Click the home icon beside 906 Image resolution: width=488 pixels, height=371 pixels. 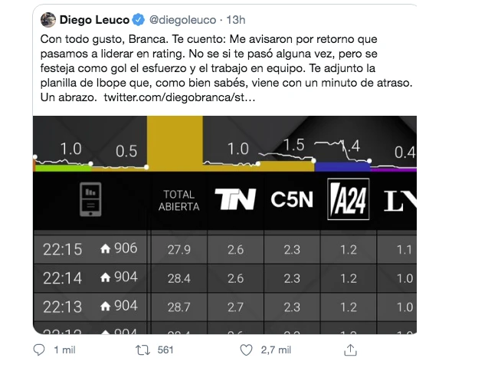pos(106,248)
